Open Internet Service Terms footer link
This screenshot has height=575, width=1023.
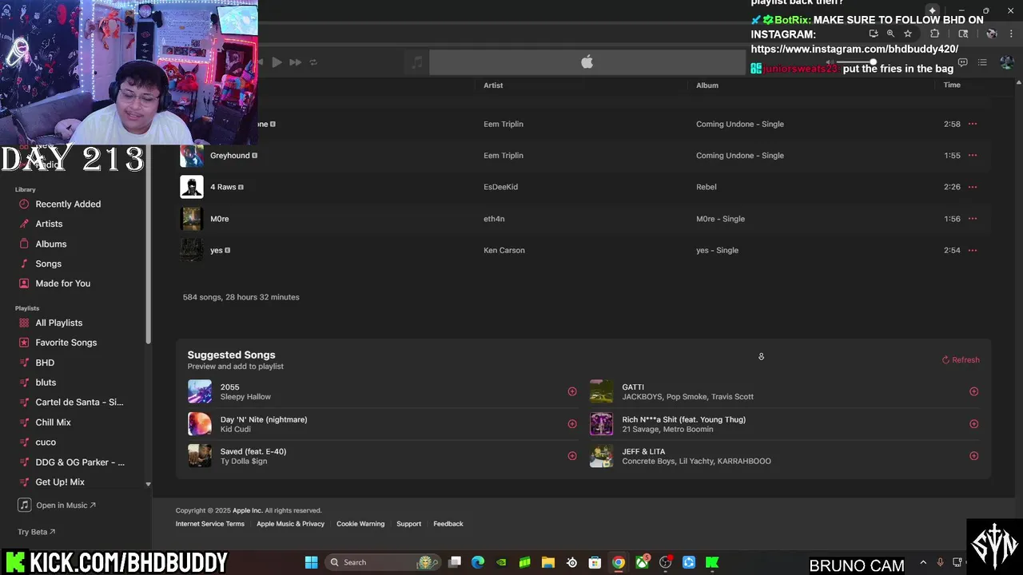[x=210, y=524]
